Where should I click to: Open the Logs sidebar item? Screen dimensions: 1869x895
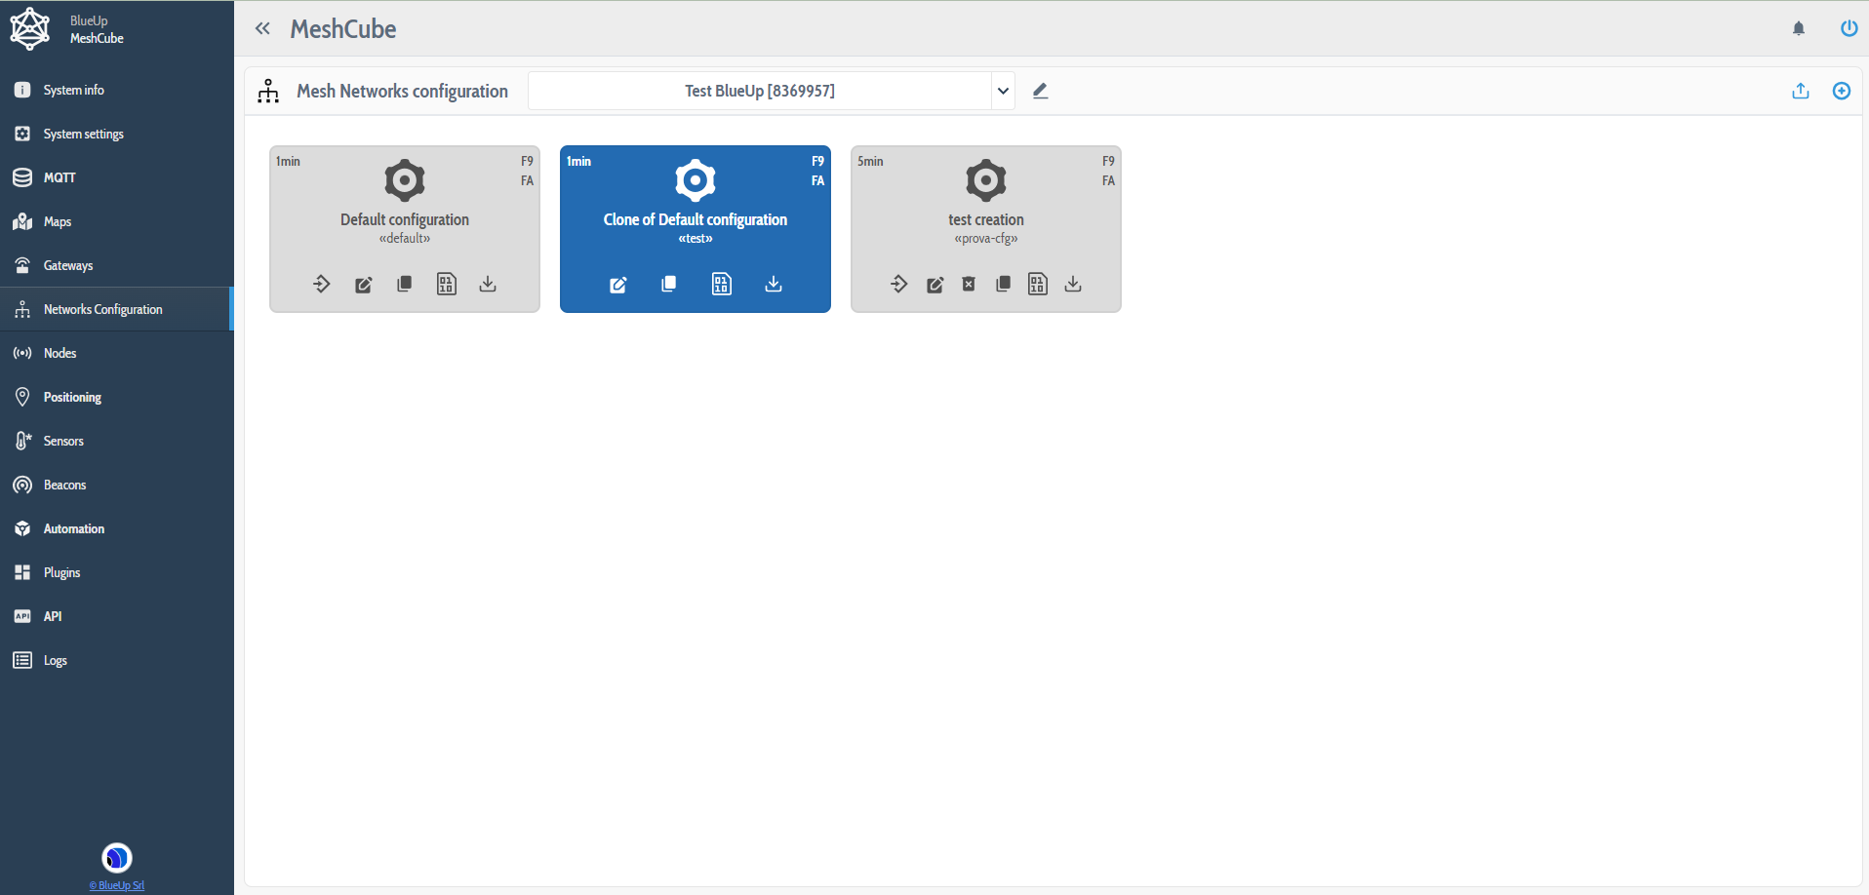point(55,660)
